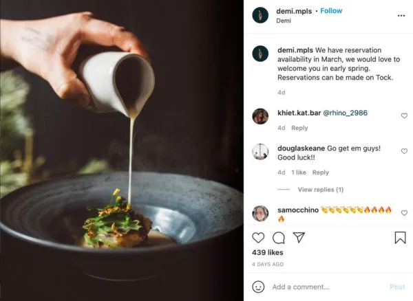Screen dimensions: 413x301
Task: Like douglaskeane's comment
Action: (x=404, y=152)
